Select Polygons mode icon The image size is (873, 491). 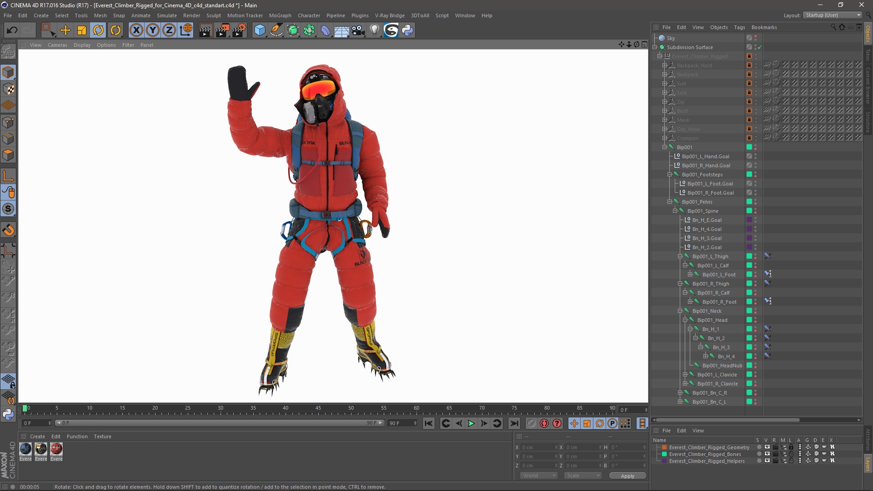tap(8, 155)
